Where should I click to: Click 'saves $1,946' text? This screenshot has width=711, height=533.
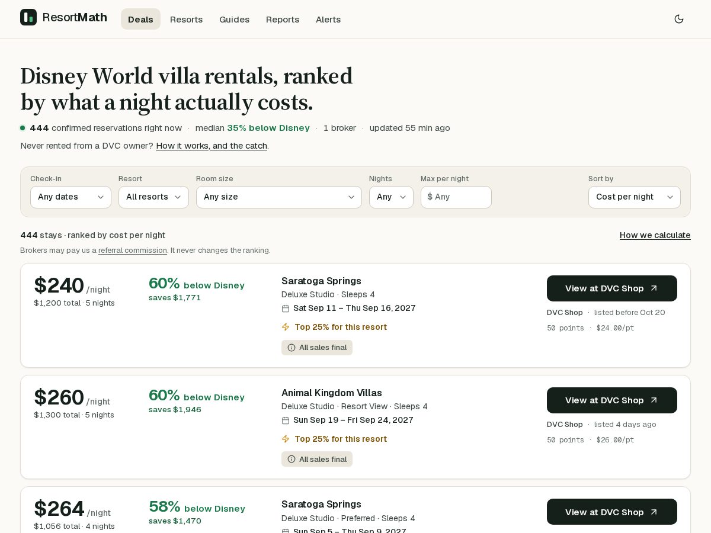(175, 410)
